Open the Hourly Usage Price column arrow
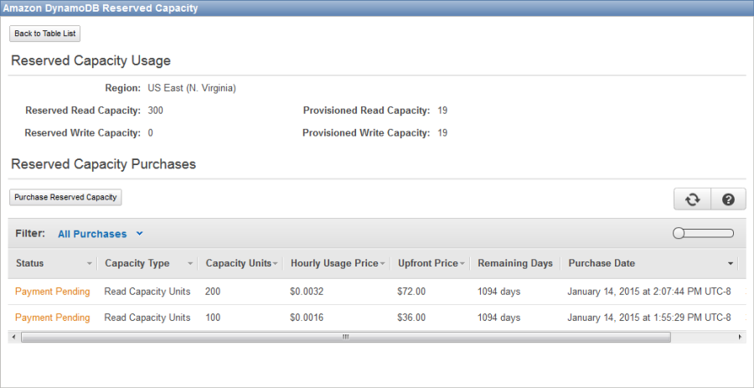 pos(382,264)
